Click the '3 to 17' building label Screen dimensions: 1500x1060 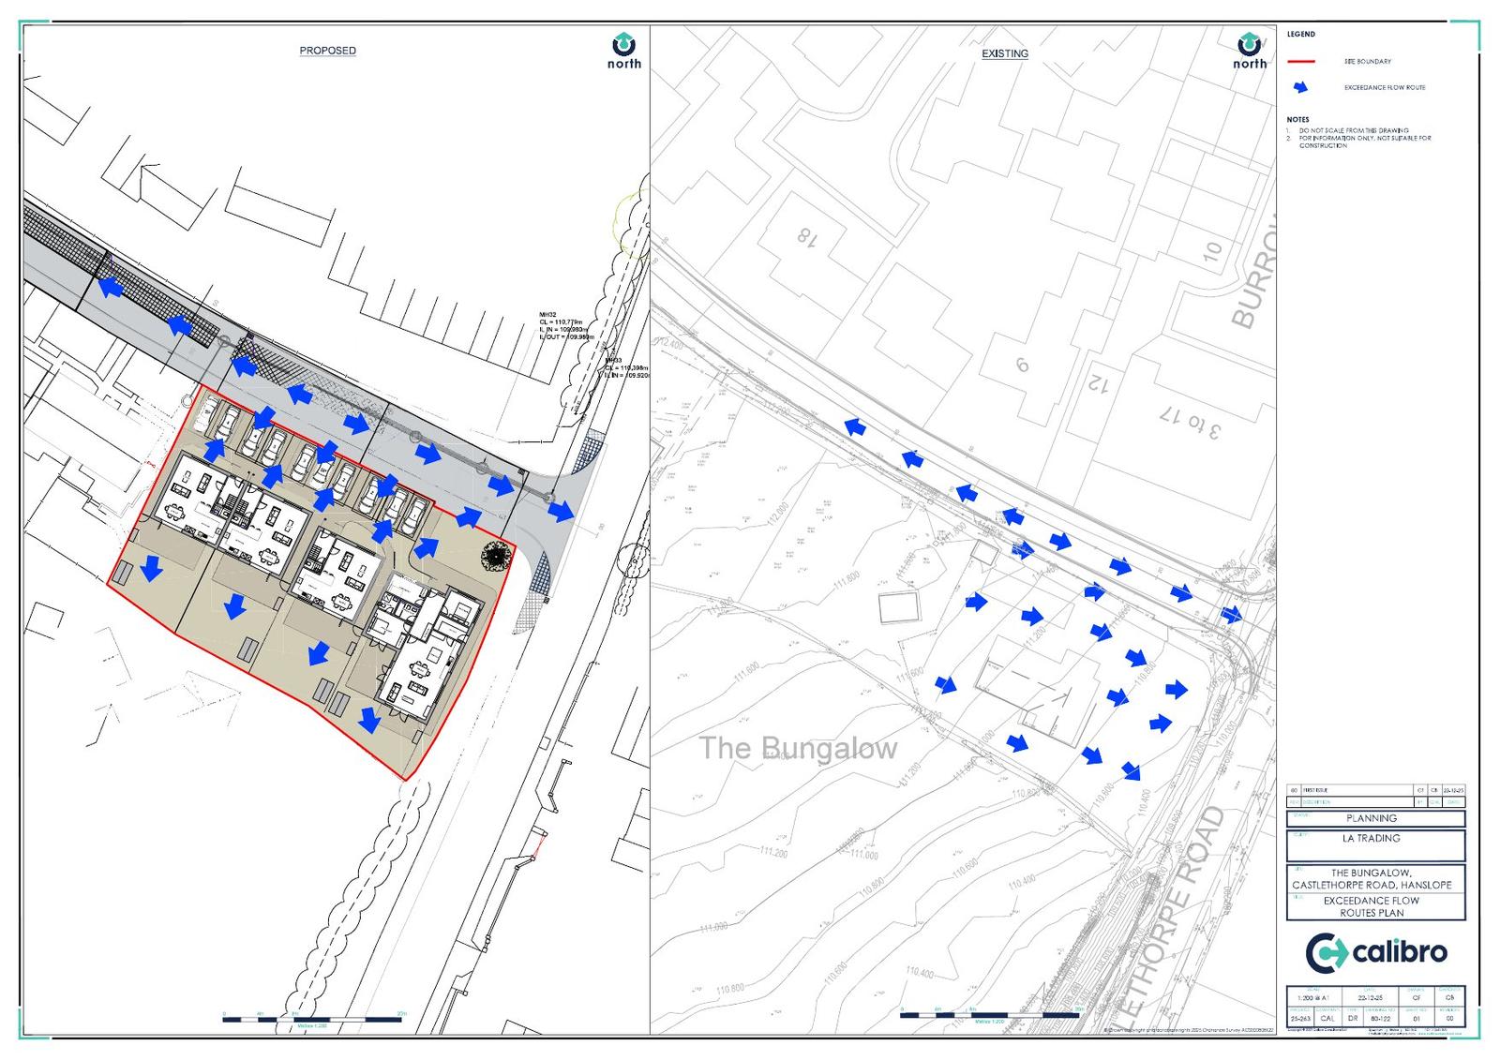point(1191,421)
